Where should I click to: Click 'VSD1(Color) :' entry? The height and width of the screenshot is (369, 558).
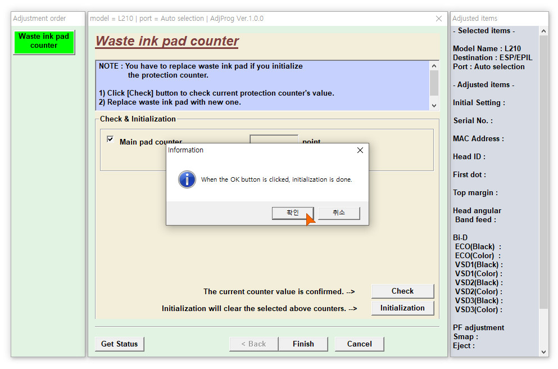tap(479, 273)
